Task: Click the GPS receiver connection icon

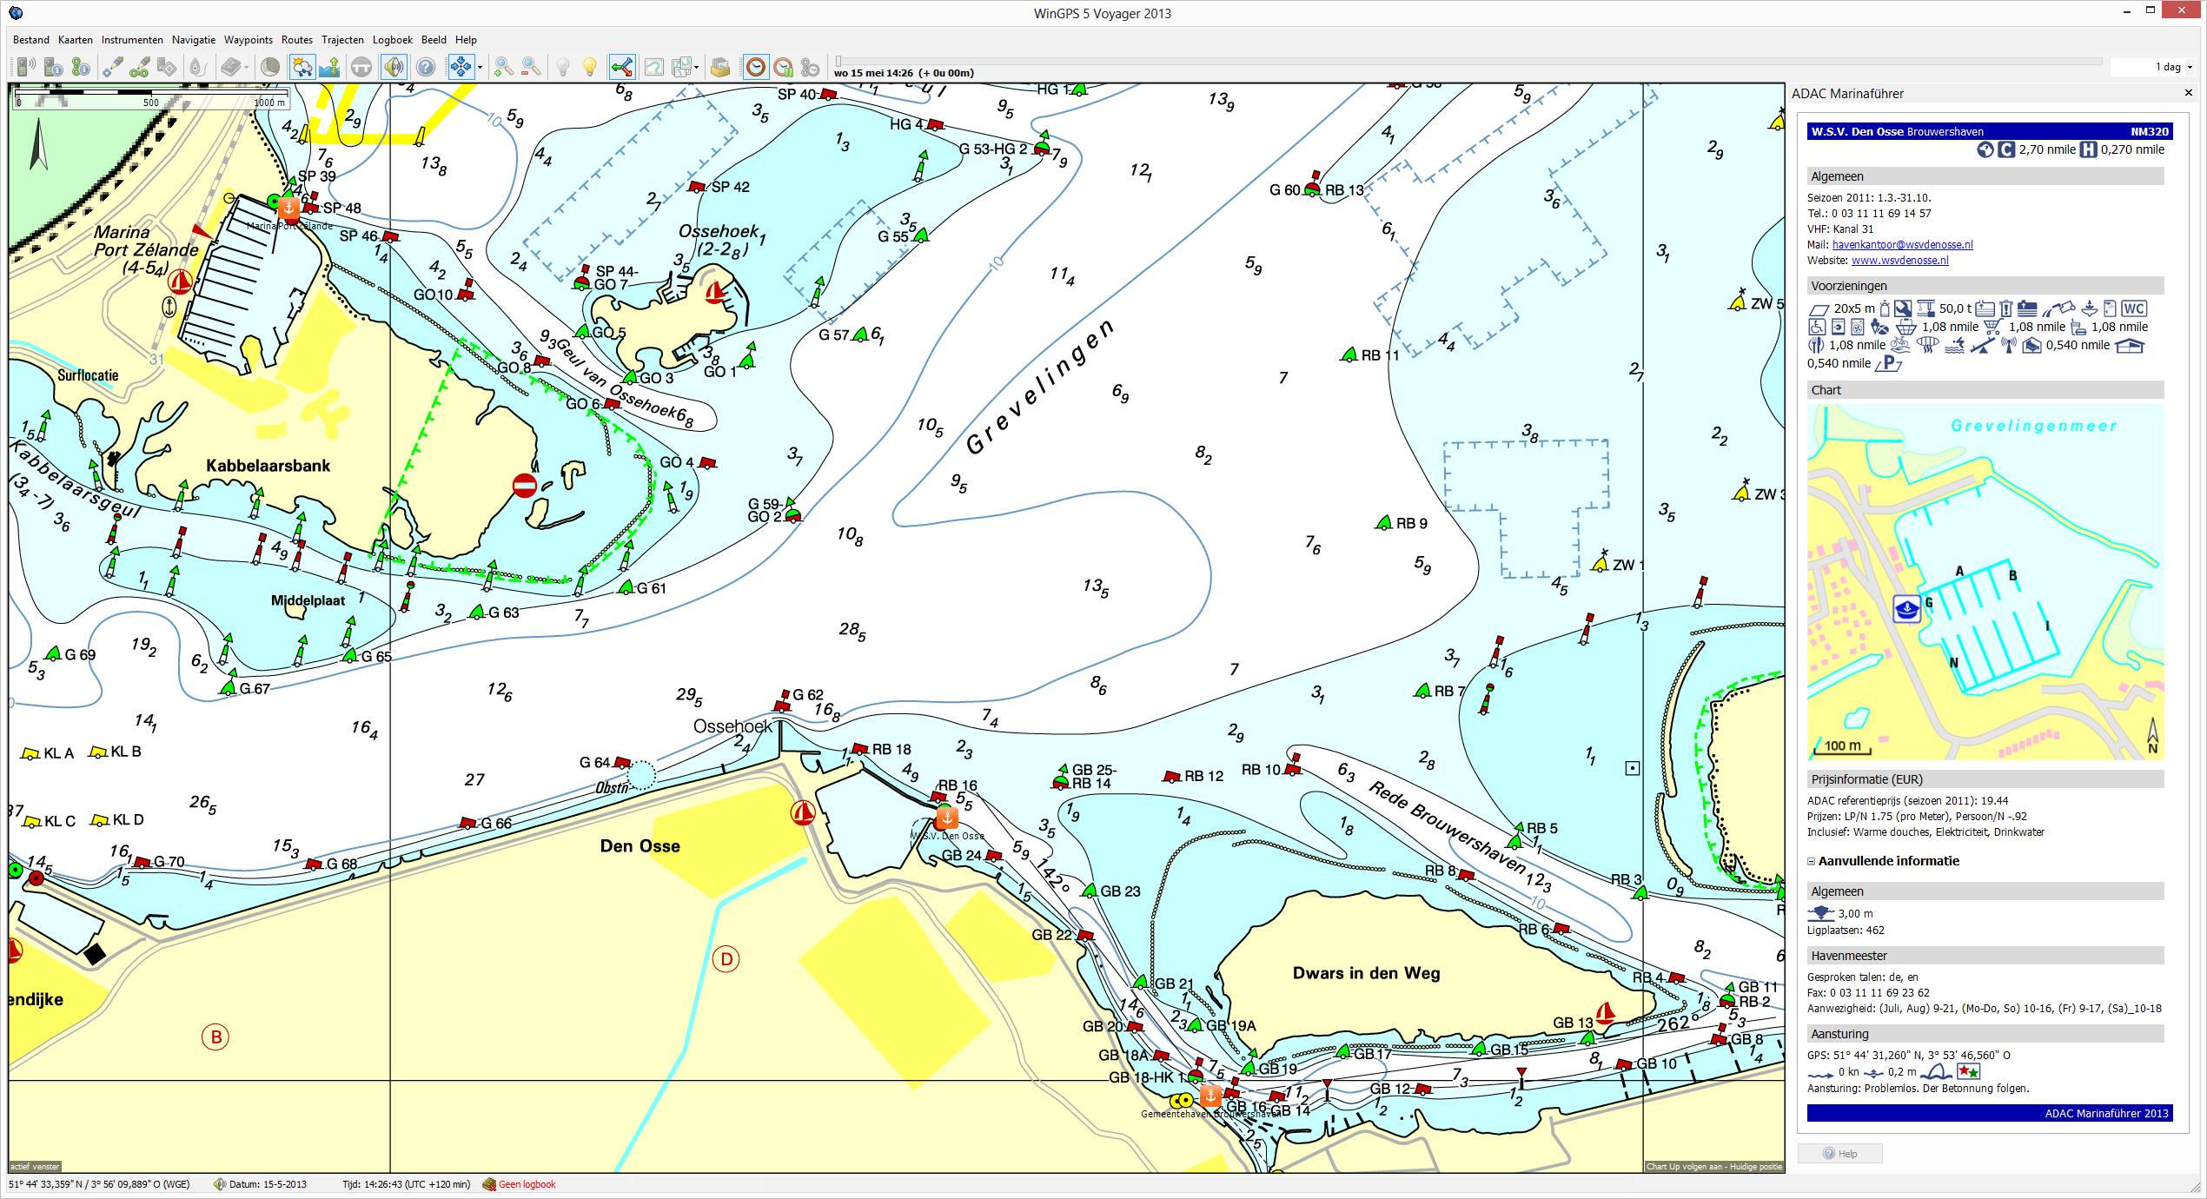Action: pyautogui.click(x=26, y=67)
